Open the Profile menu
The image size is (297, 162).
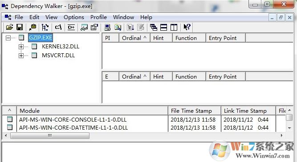tap(98, 17)
